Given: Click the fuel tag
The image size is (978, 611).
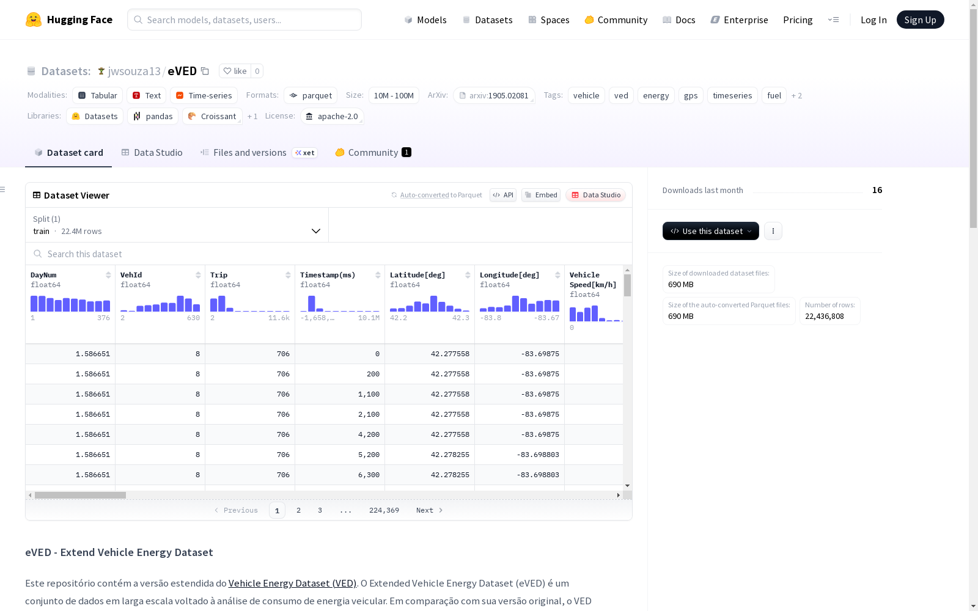Looking at the screenshot, I should 774,95.
